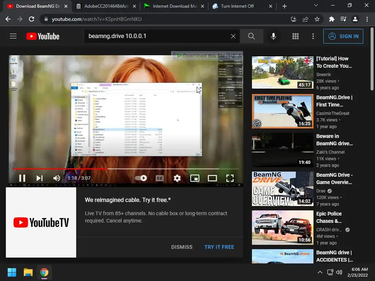Click the Chrome taskbar icon
The image size is (375, 281).
click(x=44, y=272)
